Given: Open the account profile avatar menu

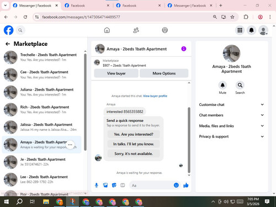Looking at the screenshot, I should click(263, 30).
